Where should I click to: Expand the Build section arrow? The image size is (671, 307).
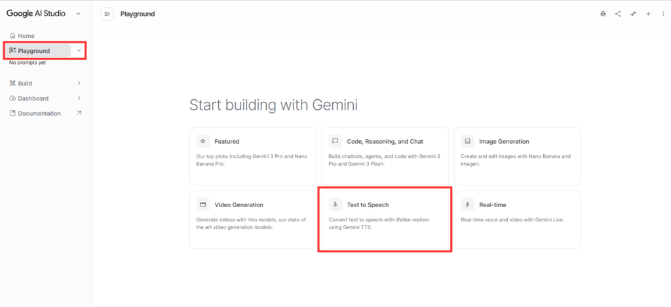click(79, 84)
